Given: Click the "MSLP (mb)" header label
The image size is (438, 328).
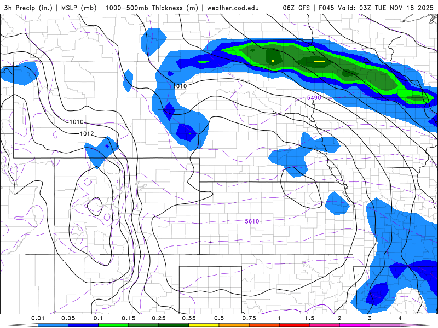Looking at the screenshot, I should 79,8.
